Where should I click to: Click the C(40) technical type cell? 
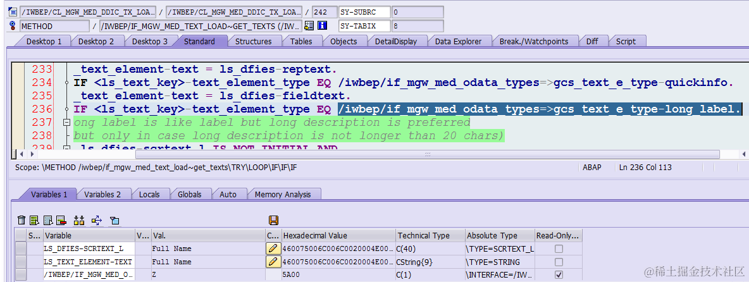[430, 248]
